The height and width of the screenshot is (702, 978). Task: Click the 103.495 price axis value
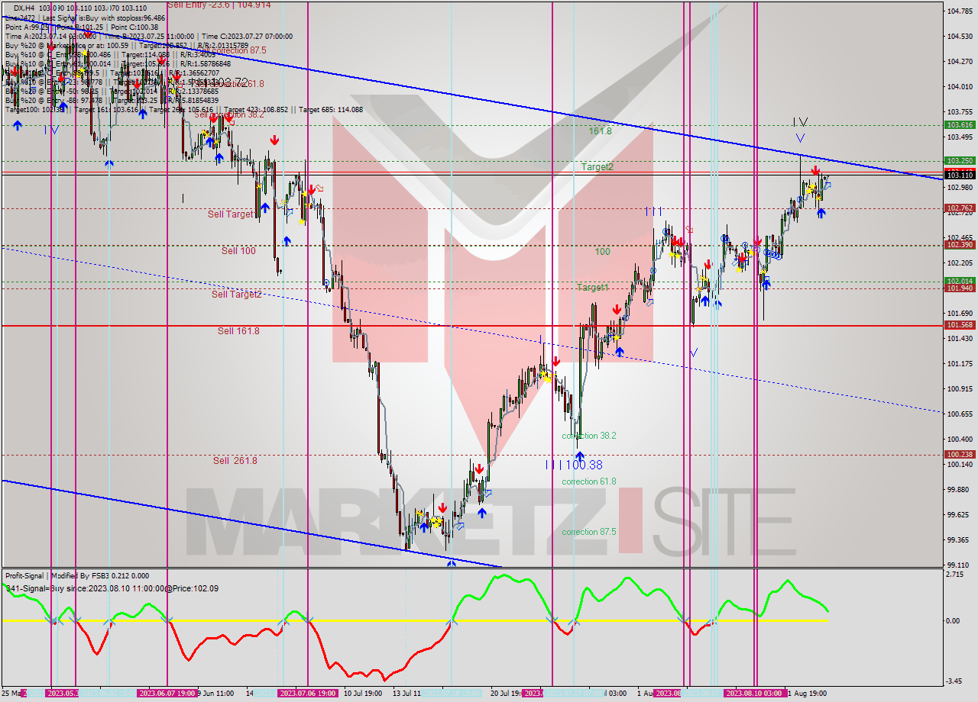[x=960, y=137]
